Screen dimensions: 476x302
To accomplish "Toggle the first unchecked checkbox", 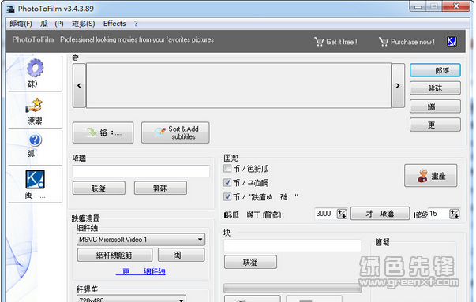I will (x=227, y=168).
